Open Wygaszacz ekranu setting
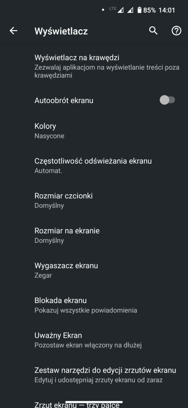188x408 pixels. tap(94, 270)
